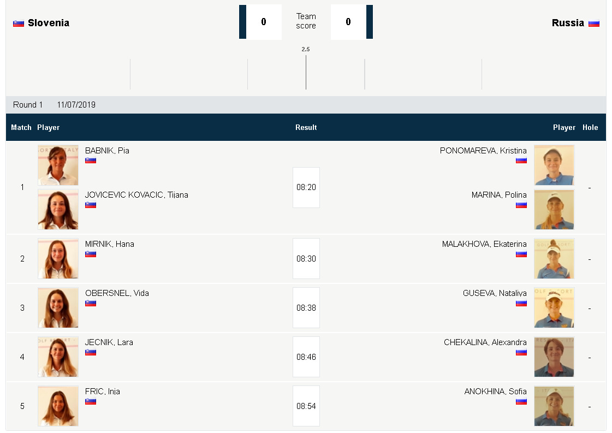
Task: Click the 2.5 marker on the score bar
Action: [306, 50]
